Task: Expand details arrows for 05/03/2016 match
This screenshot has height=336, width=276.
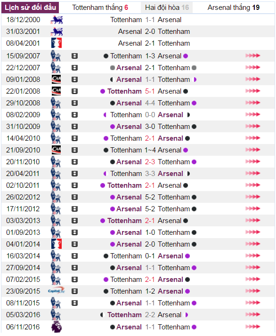Action: (x=253, y=314)
